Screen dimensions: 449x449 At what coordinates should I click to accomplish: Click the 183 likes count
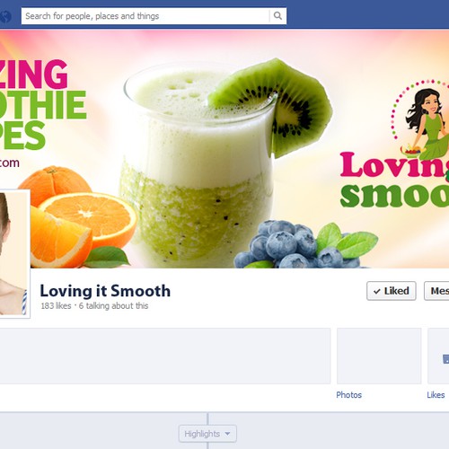pos(56,306)
